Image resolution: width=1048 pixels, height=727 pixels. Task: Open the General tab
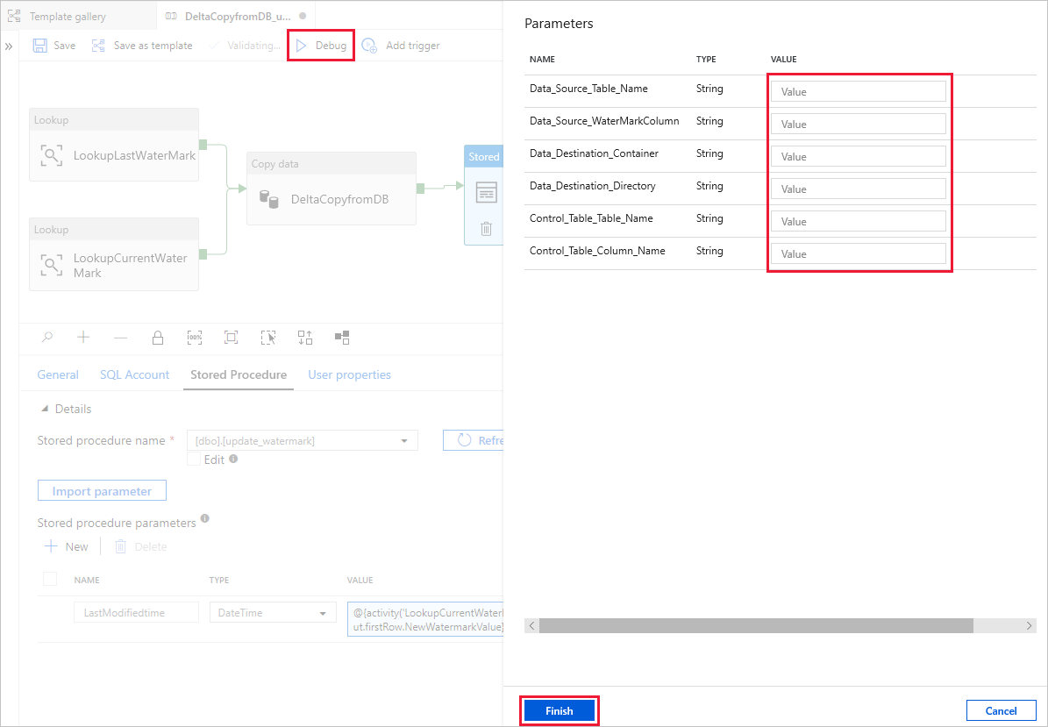pos(58,374)
